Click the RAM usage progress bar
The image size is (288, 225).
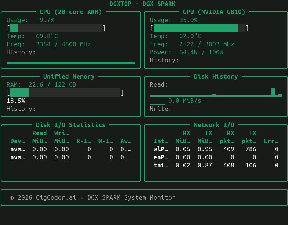65,92
